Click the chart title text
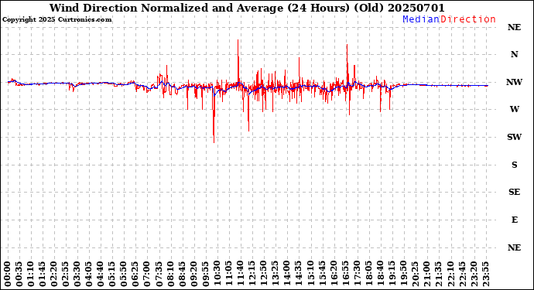534x290 pixels. 247,8
